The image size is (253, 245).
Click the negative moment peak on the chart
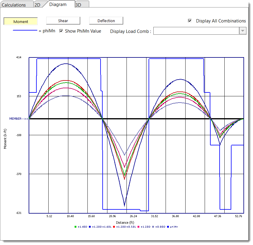(124, 206)
